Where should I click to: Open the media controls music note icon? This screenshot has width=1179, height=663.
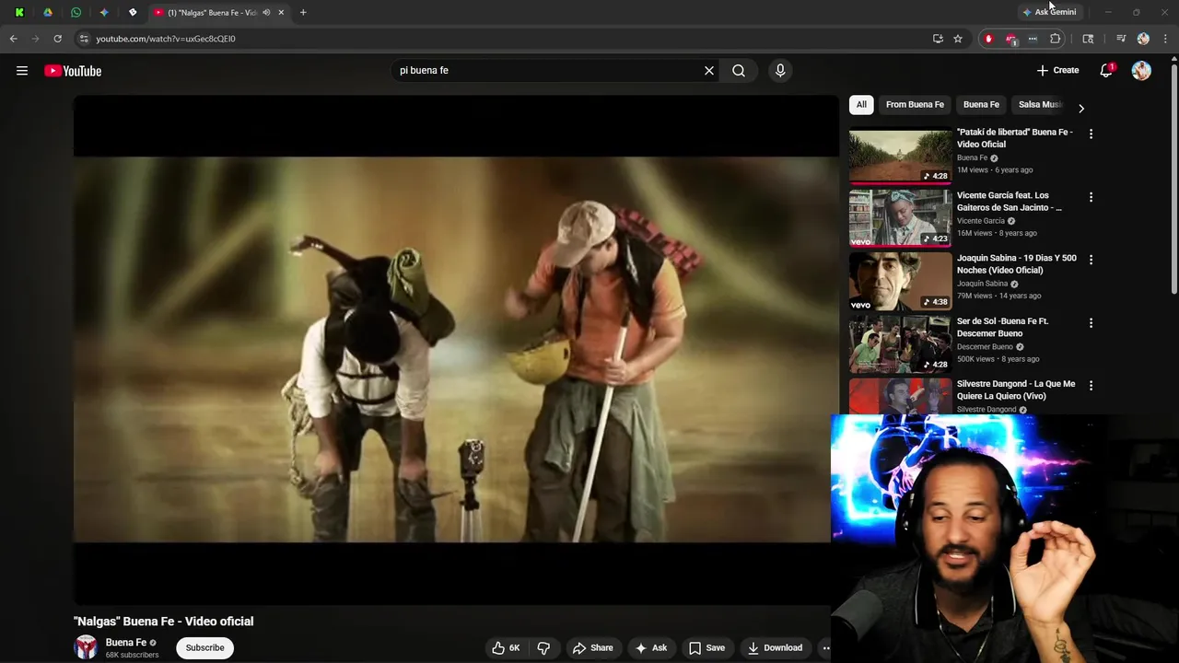point(1121,39)
